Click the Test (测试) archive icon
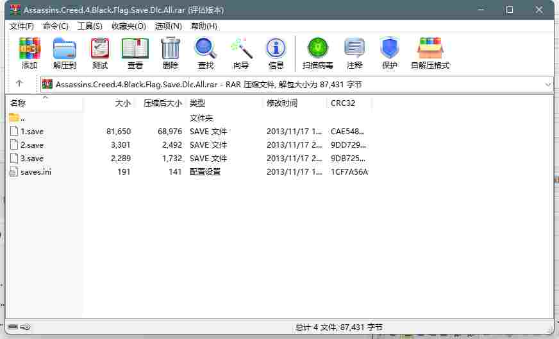 100,49
